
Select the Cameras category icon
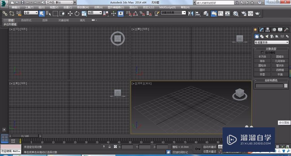click(272, 36)
